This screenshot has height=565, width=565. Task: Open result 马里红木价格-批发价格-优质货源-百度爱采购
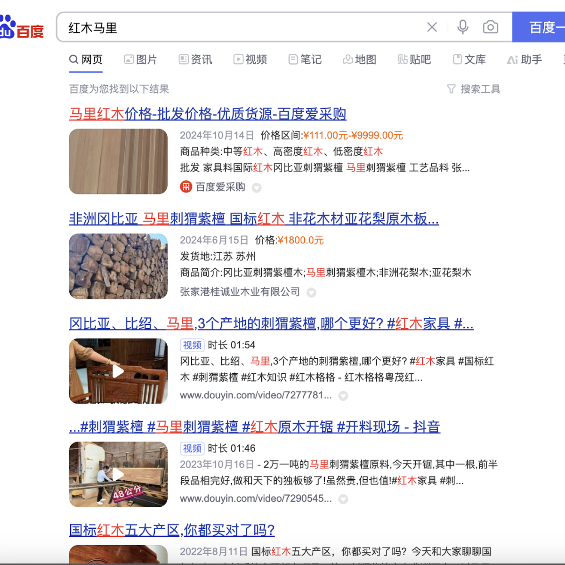pos(208,114)
